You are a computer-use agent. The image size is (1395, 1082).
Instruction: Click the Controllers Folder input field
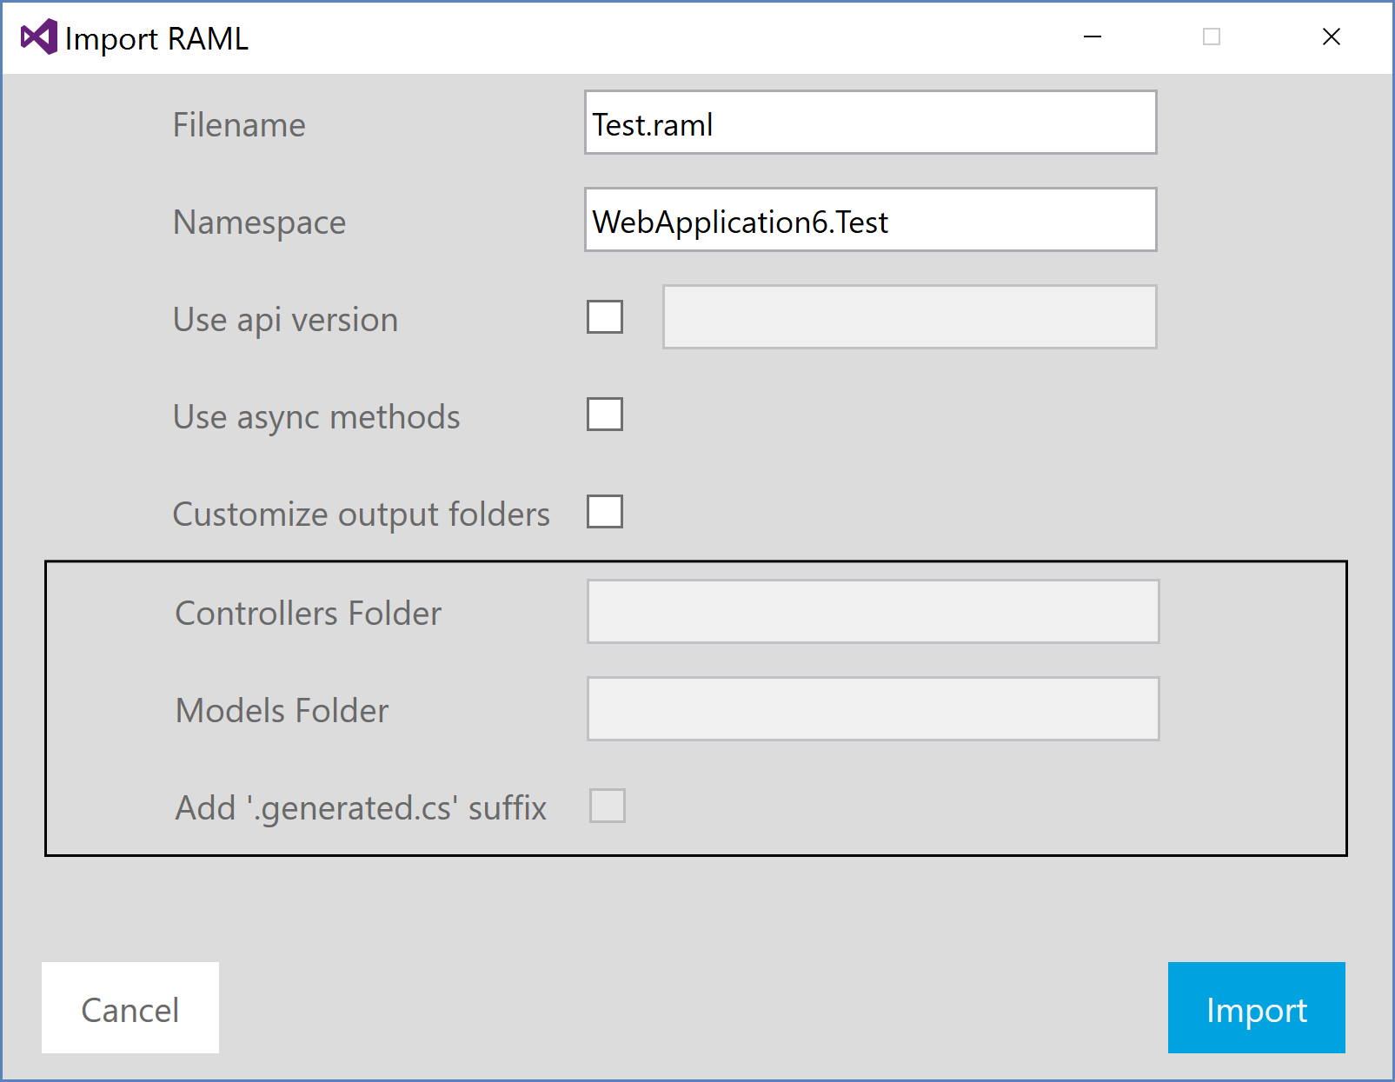tap(873, 612)
